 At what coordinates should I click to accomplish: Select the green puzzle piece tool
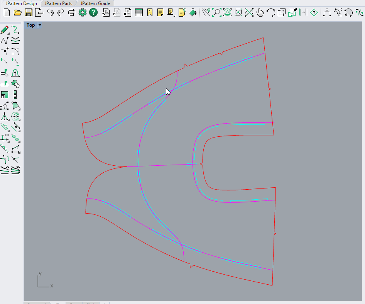(15, 83)
